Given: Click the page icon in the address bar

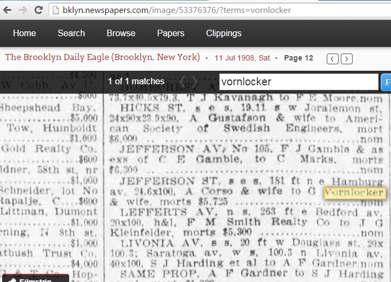Looking at the screenshot, I should click(x=56, y=10).
